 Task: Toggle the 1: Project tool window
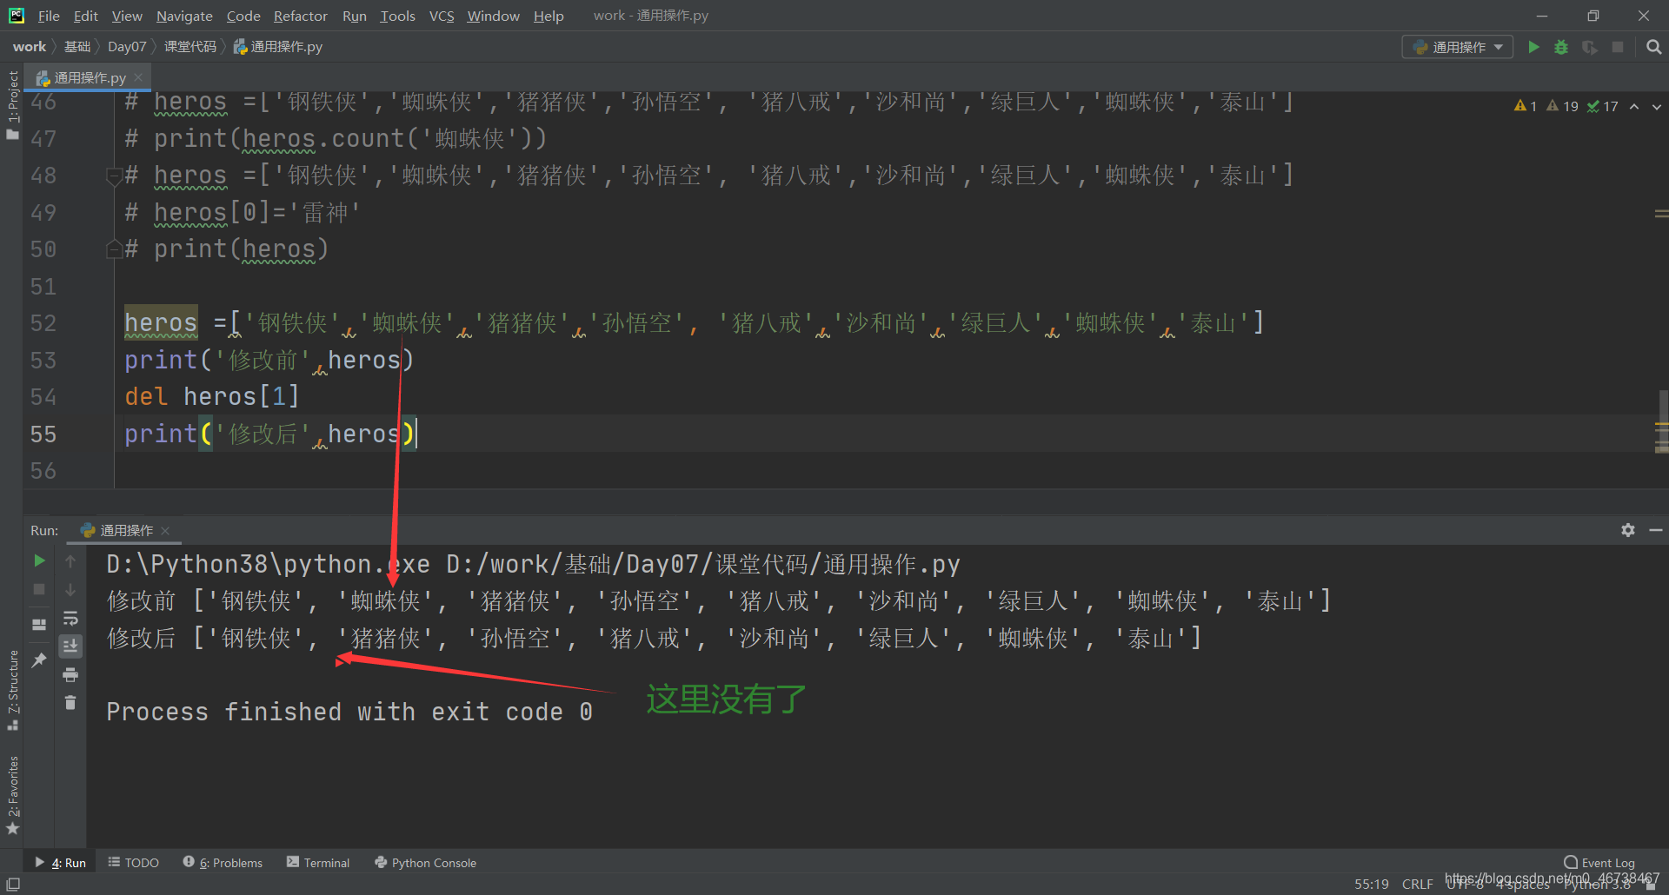click(x=12, y=104)
